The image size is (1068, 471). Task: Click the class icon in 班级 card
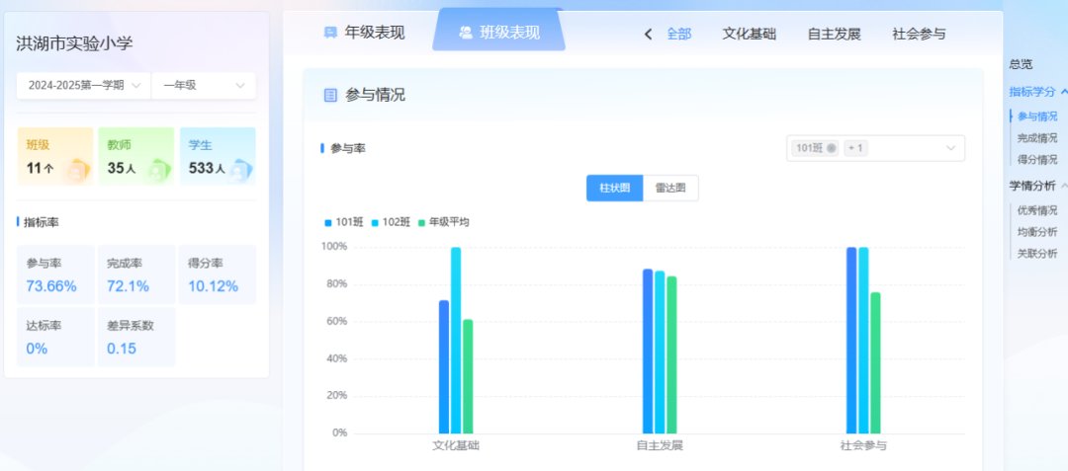click(x=77, y=171)
